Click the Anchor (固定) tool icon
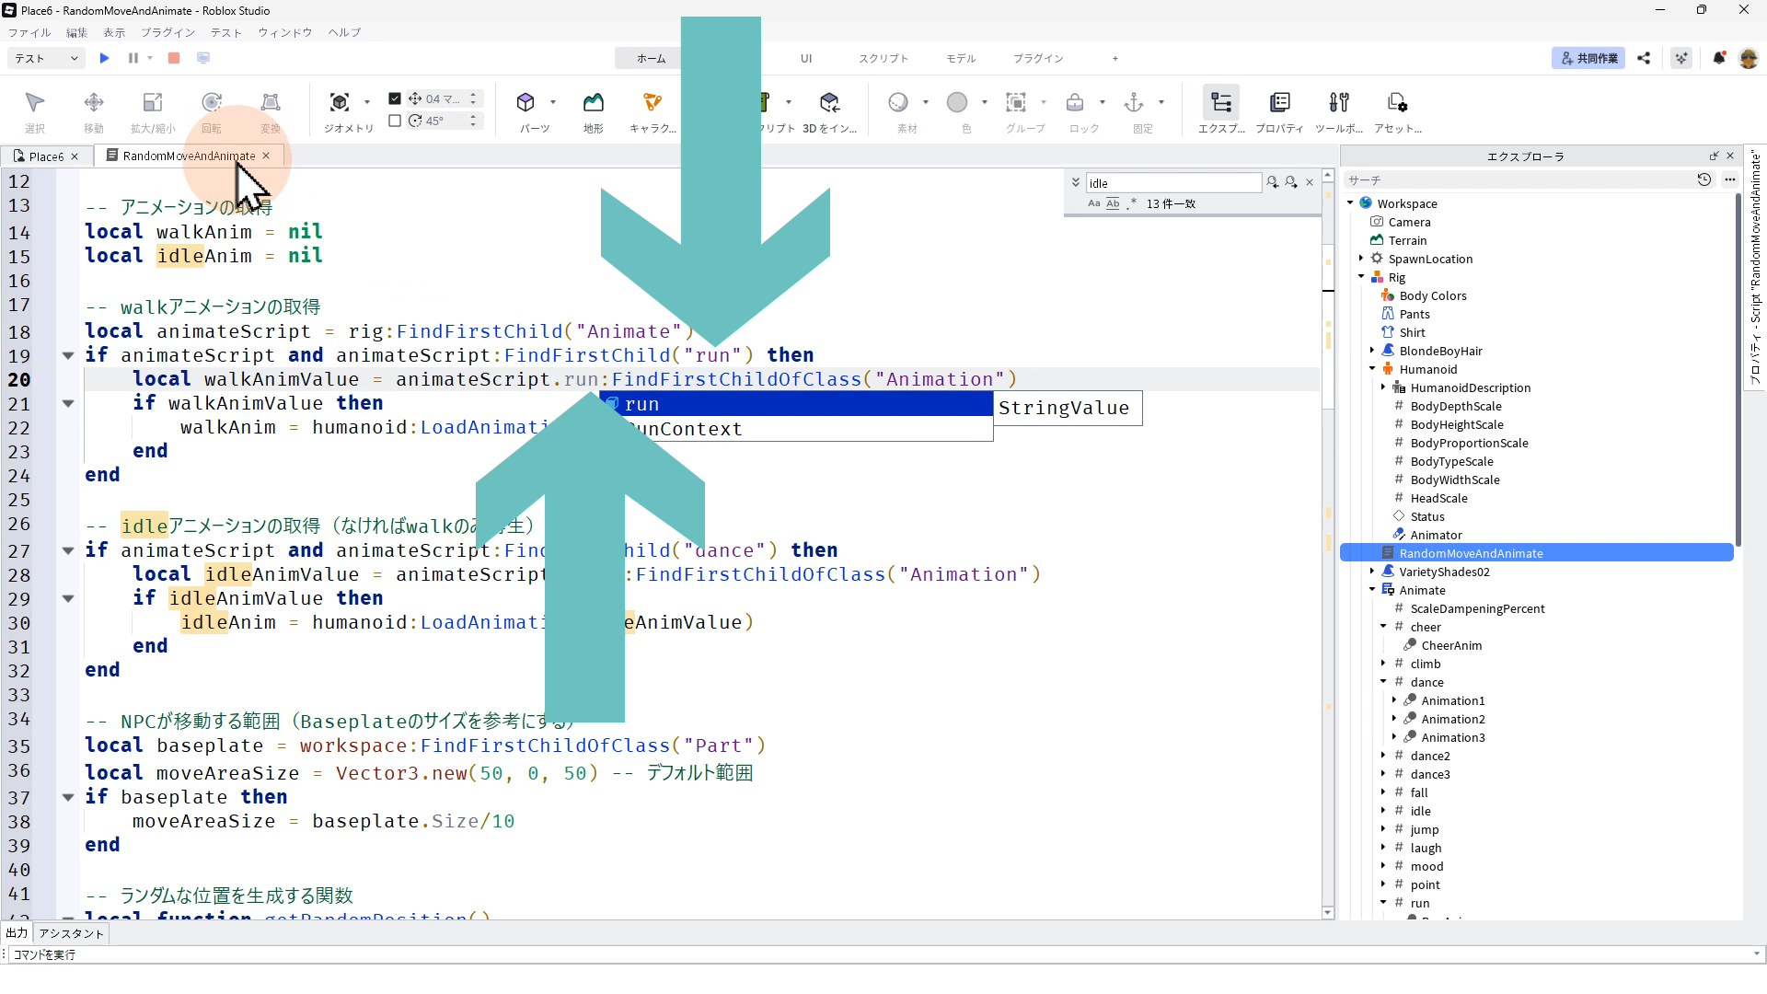The image size is (1767, 994). (x=1134, y=103)
